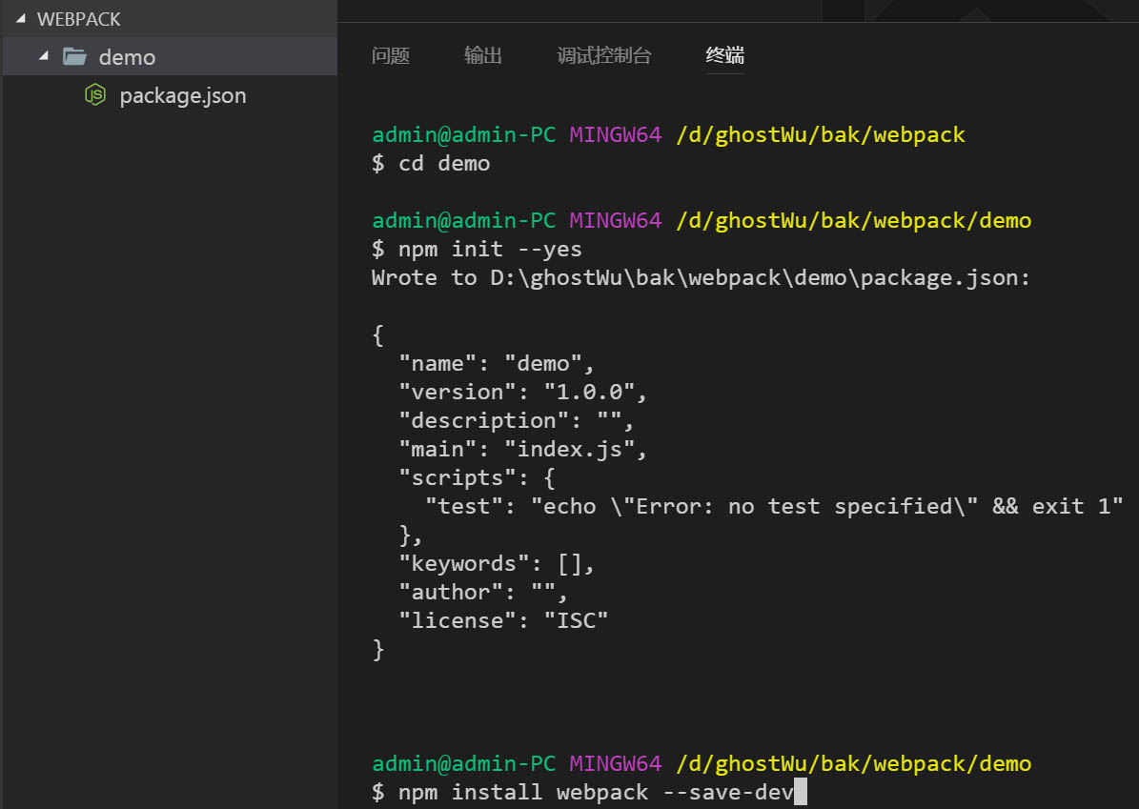
Task: Open the package.json file label in explorer
Action: 183,95
